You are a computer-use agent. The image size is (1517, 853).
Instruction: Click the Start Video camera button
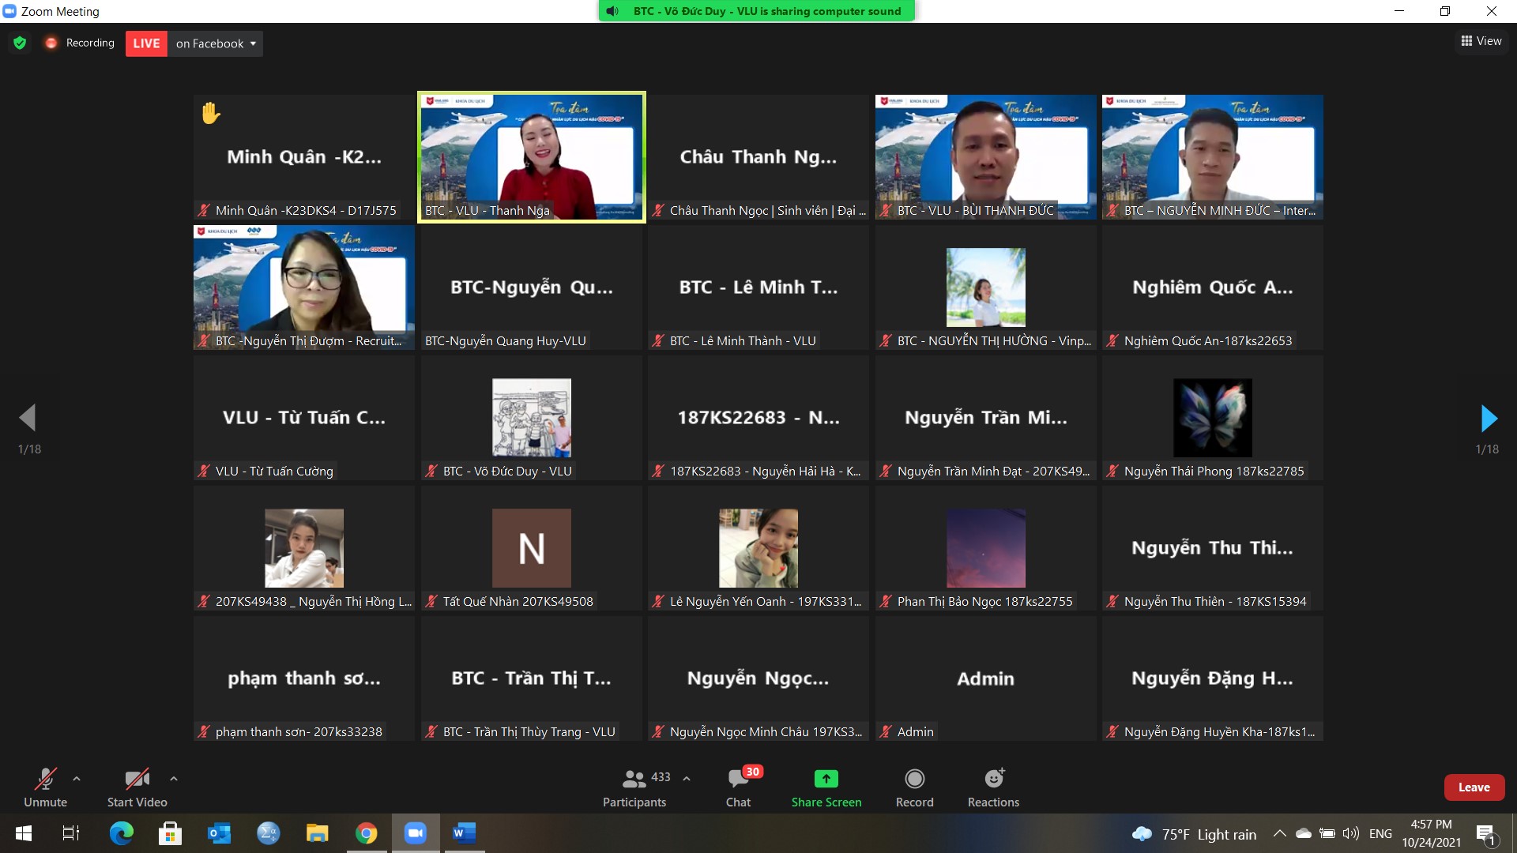pos(137,787)
